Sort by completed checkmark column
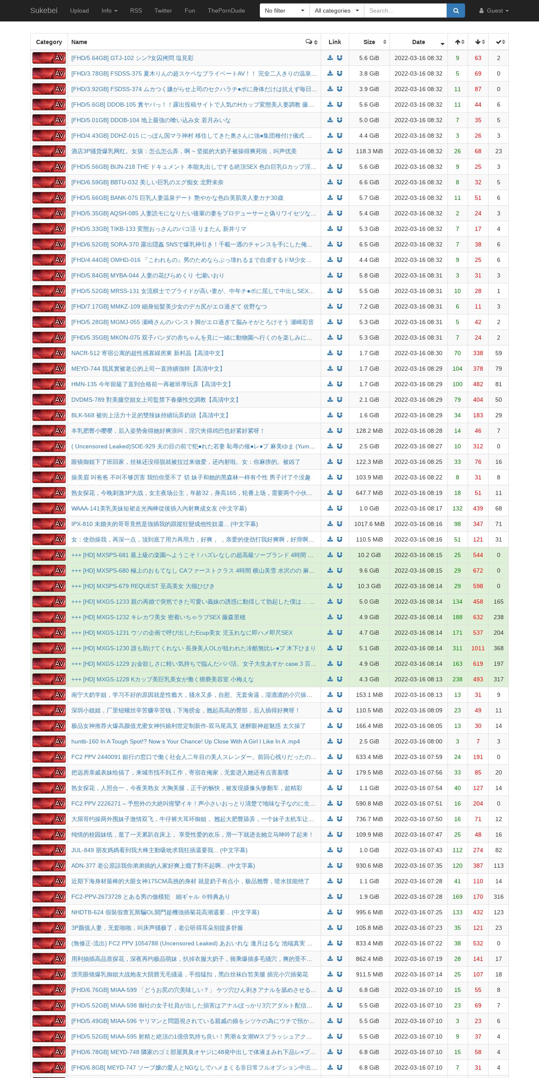 499,42
